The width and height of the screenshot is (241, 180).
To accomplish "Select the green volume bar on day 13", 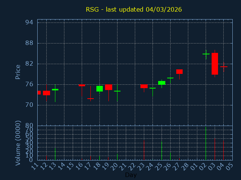I will [55, 154].
